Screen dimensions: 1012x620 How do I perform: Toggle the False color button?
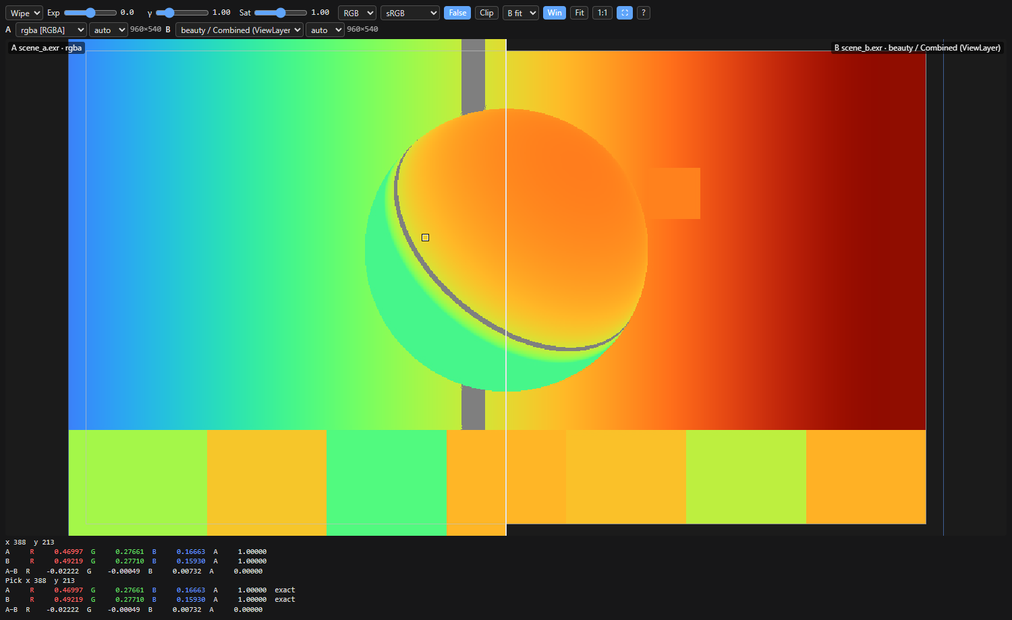457,13
